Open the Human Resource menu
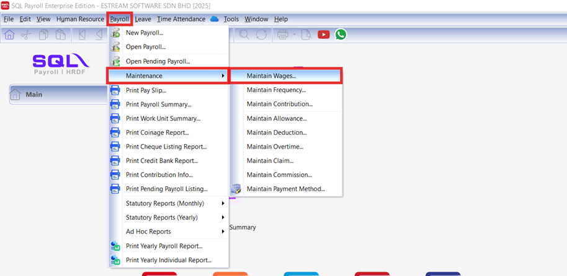The width and height of the screenshot is (567, 276). click(x=80, y=19)
